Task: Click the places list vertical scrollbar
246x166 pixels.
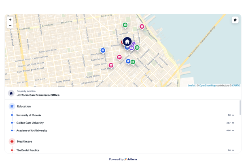Action: [x=240, y=107]
